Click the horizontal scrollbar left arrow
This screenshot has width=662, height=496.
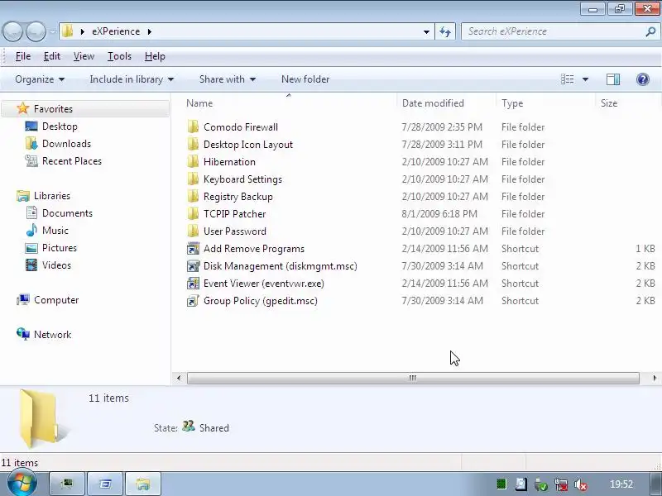point(179,378)
